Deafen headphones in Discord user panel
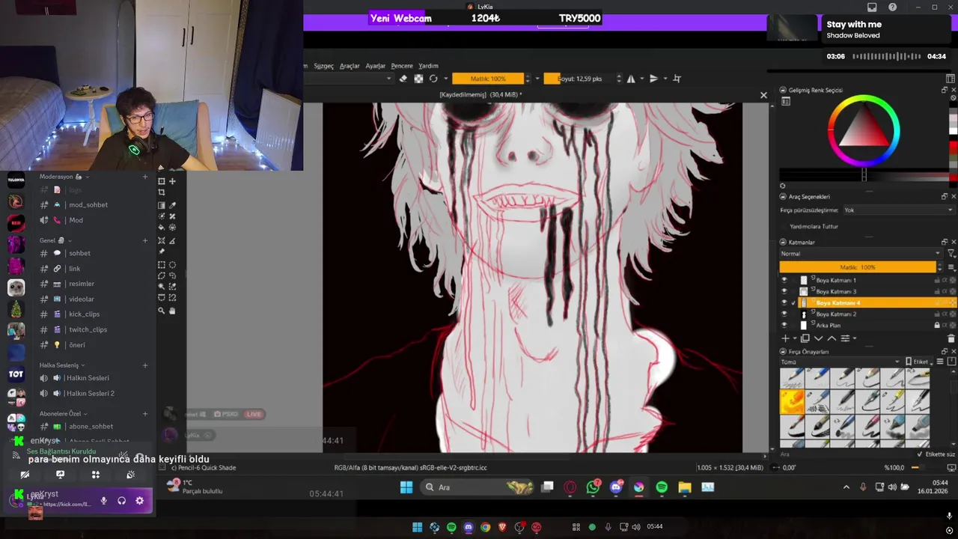Screen dimensions: 958x539 click(x=121, y=501)
